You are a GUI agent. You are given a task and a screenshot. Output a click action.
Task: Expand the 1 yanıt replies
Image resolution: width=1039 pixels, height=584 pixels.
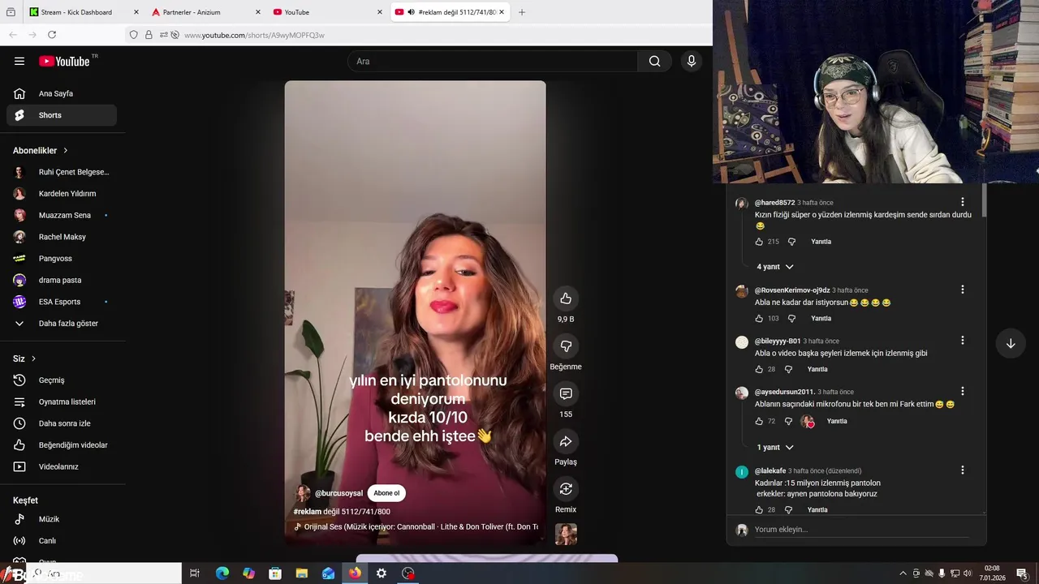tap(775, 448)
